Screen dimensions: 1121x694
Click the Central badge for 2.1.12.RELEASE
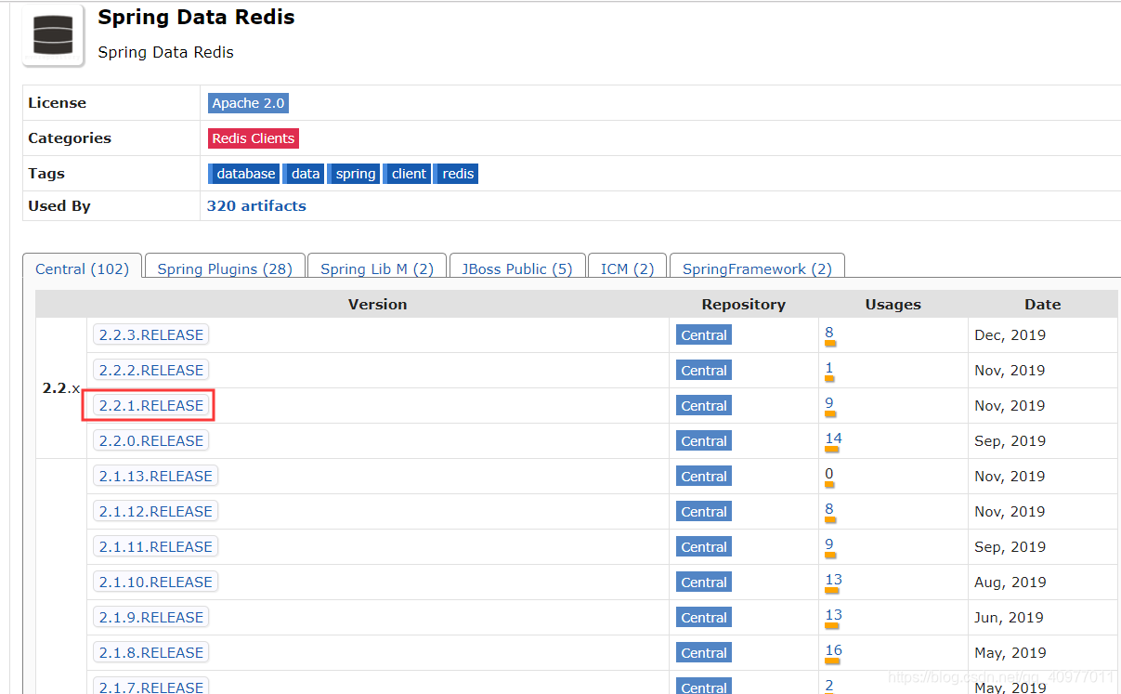pyautogui.click(x=704, y=512)
